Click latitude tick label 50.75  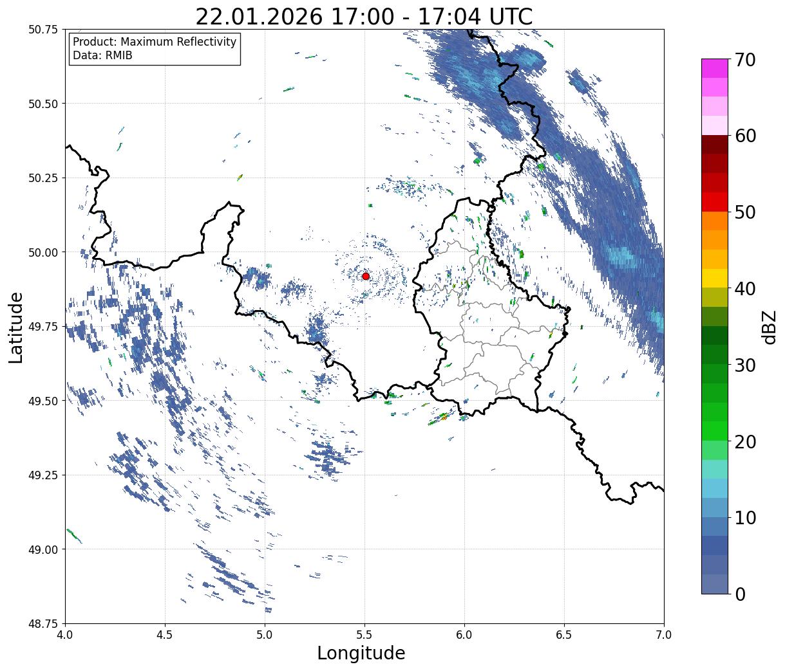[x=43, y=30]
